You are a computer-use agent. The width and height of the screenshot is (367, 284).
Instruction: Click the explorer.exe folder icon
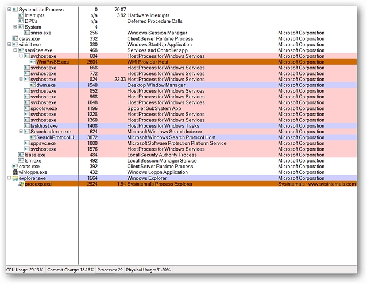click(15, 178)
